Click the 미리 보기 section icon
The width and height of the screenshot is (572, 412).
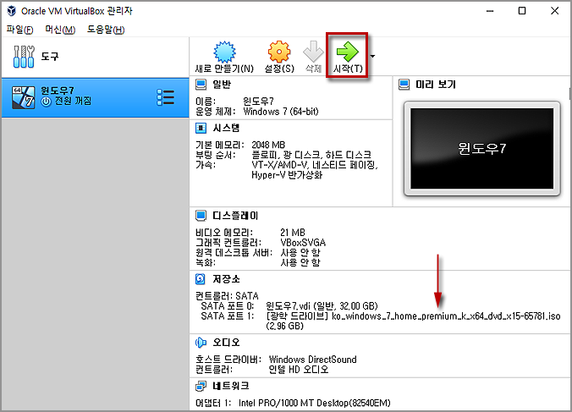(404, 85)
